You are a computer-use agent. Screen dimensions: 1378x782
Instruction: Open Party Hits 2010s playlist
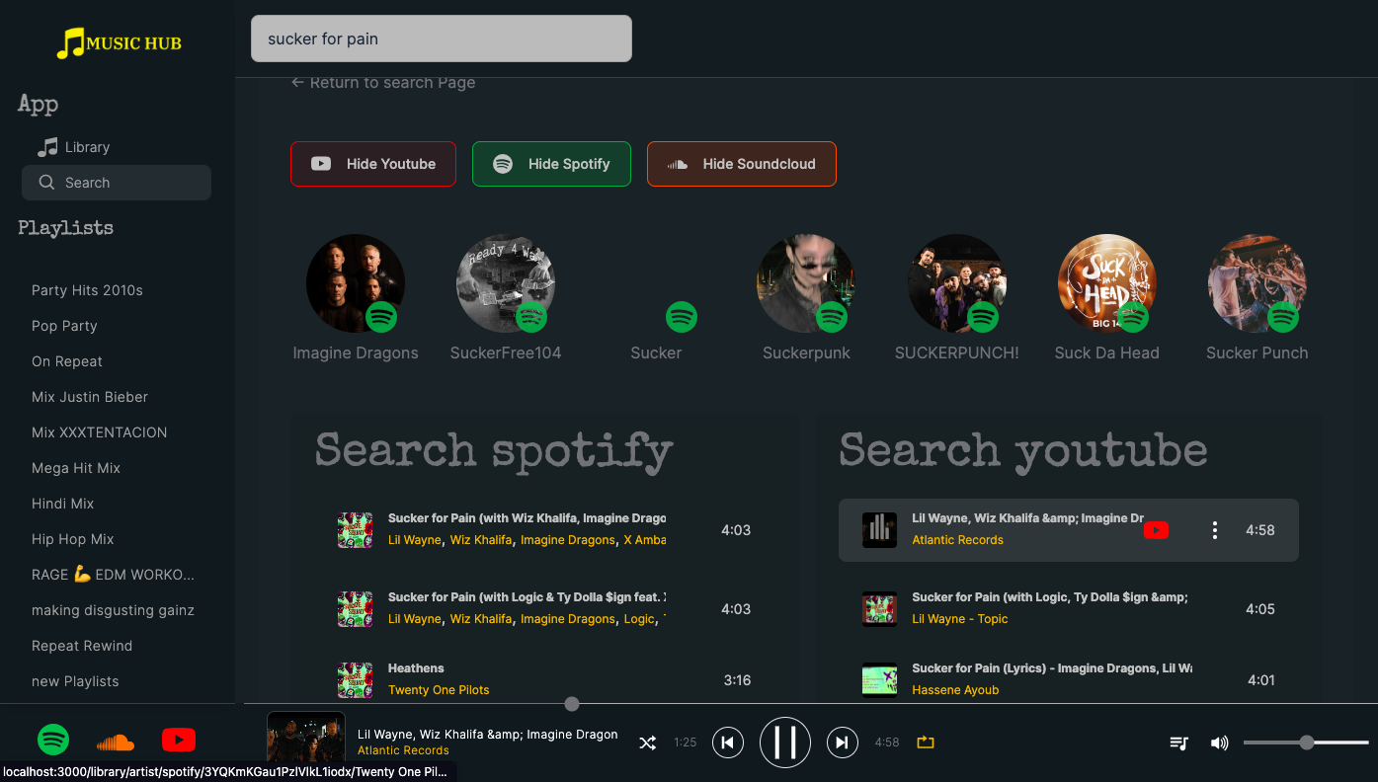87,290
